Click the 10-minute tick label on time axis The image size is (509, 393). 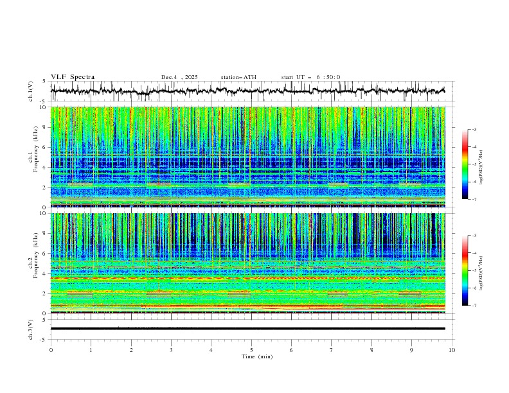pos(452,350)
